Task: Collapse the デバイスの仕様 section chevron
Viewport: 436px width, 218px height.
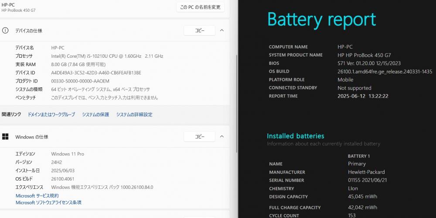Action: coord(221,30)
